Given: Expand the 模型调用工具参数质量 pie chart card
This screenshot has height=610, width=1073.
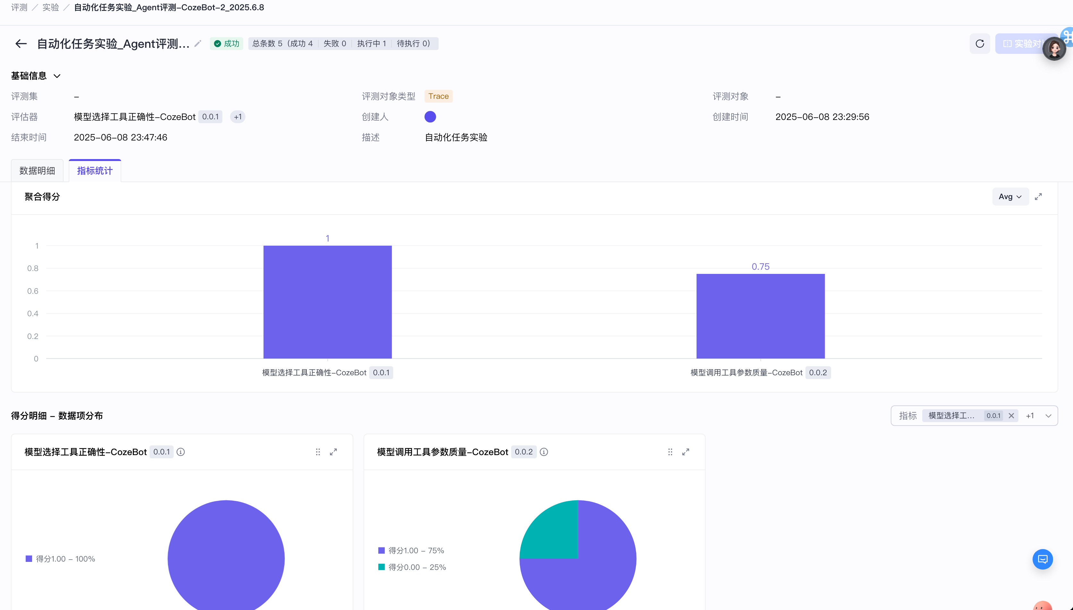Looking at the screenshot, I should click(686, 452).
